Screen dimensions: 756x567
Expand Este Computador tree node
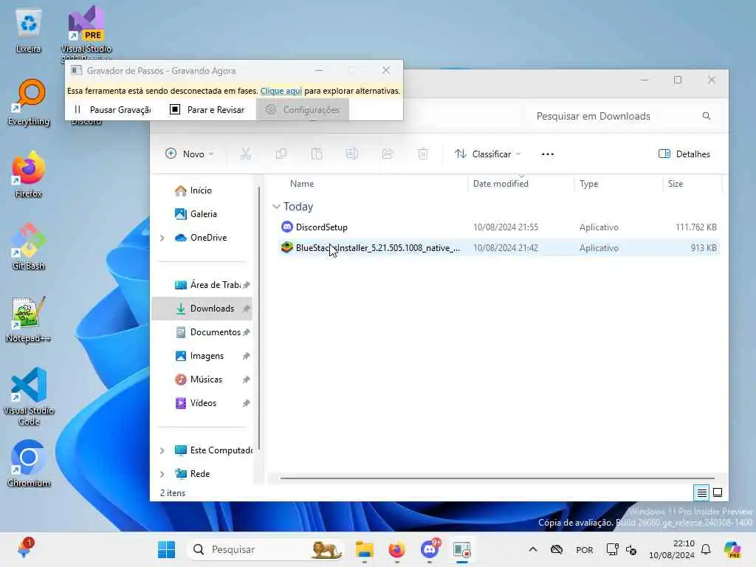[x=162, y=450]
